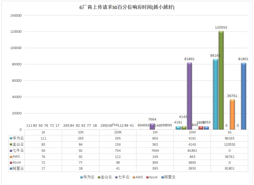254x185 pixels.
Task: Click the orange AWS bar for 1G
Action: point(232,114)
